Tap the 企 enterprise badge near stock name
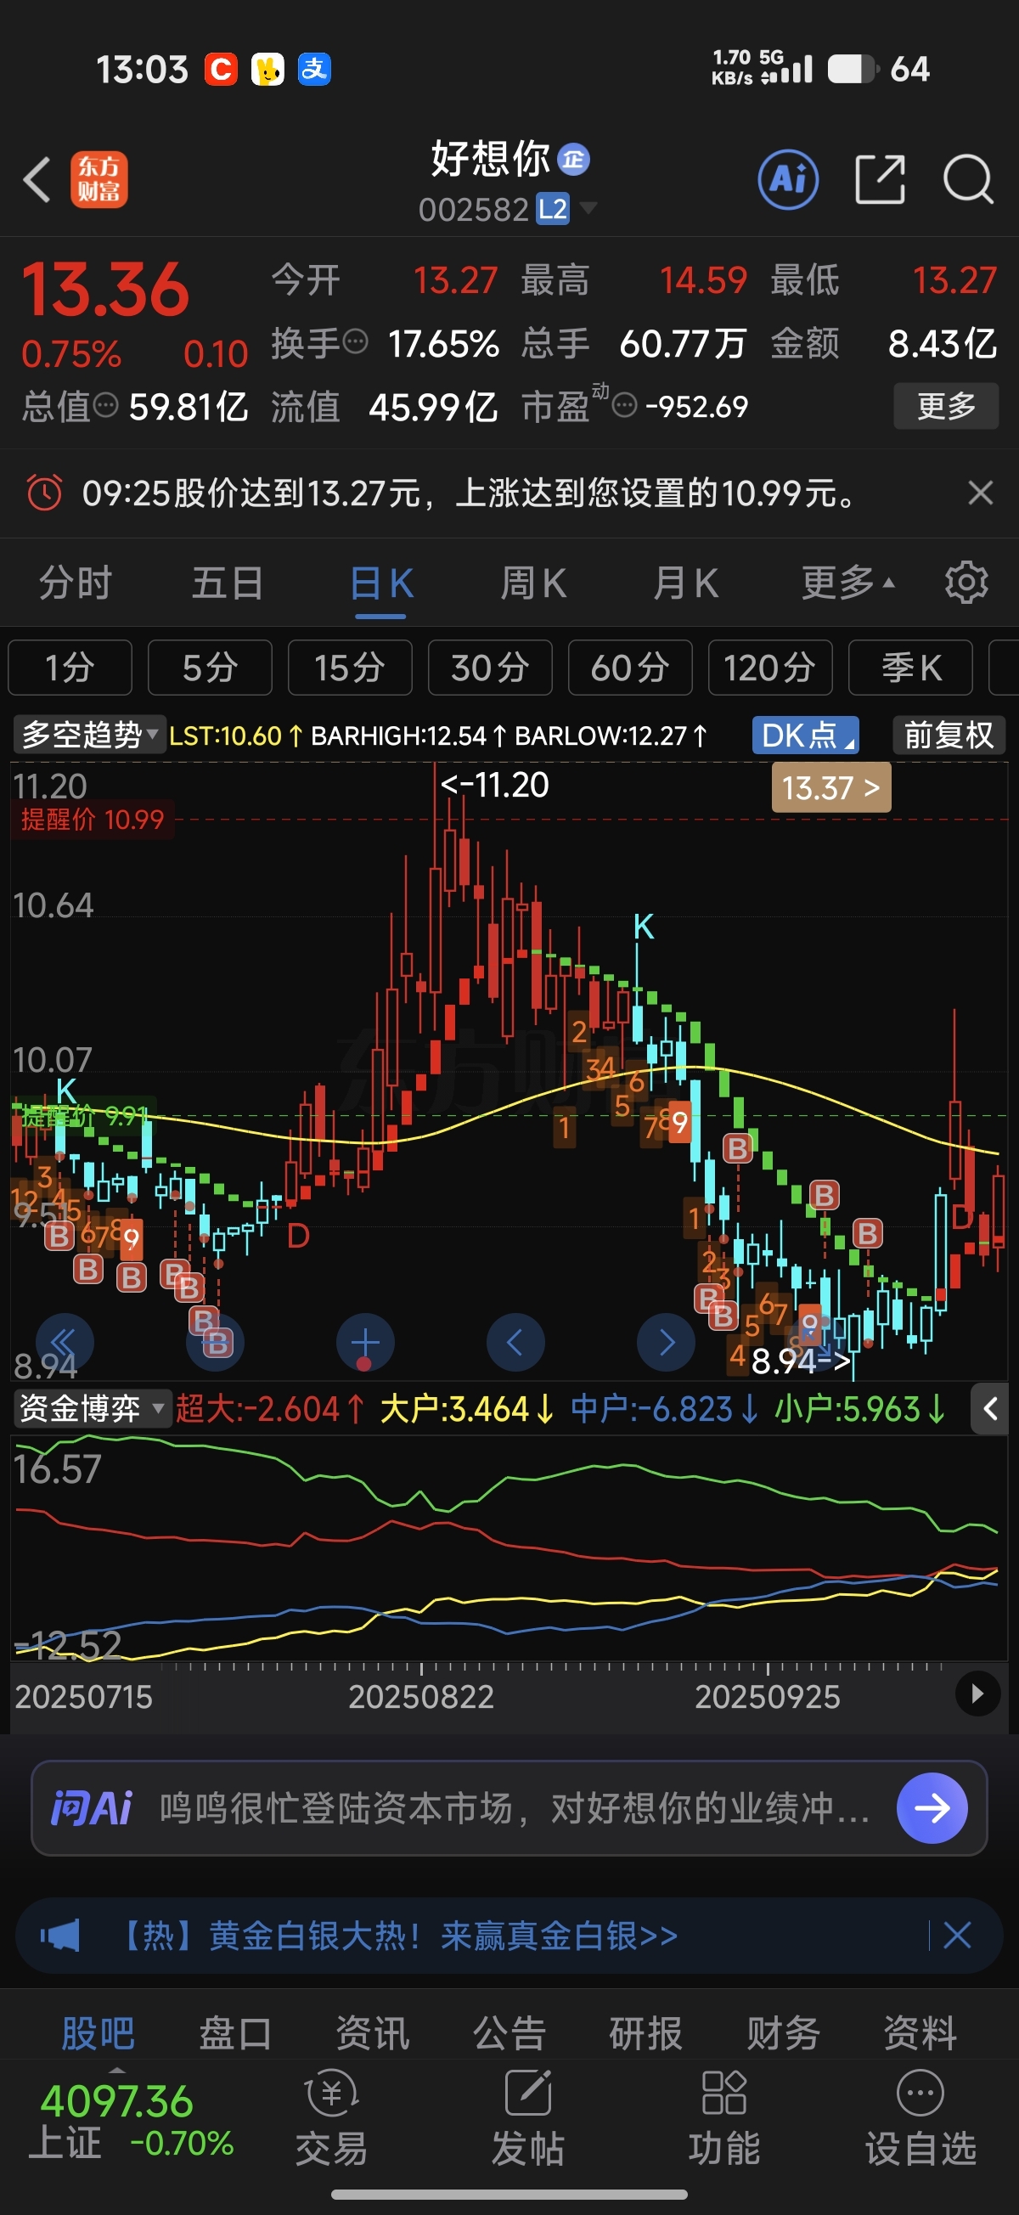 click(573, 159)
